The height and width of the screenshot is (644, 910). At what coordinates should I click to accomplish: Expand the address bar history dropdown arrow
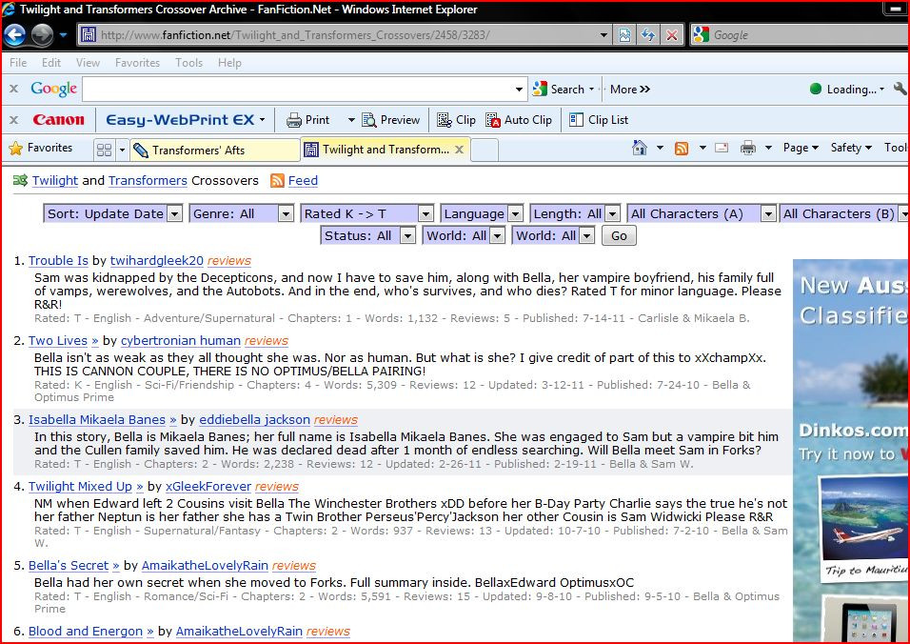coord(603,35)
